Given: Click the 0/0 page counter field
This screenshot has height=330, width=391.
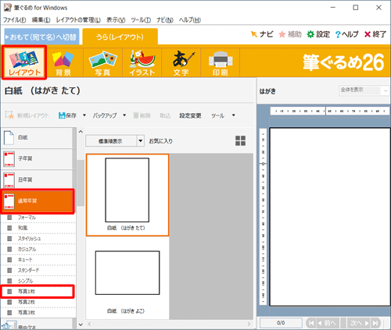Looking at the screenshot, I should [281, 323].
